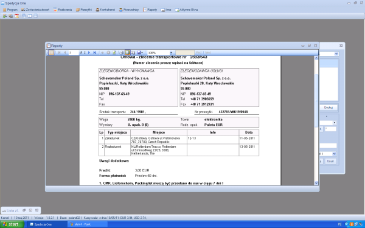
Task: Click the '+48 71 3905659' phone number
Action: pyautogui.click(x=202, y=99)
